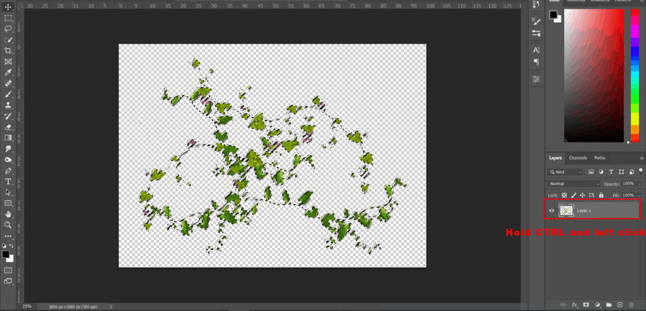Create a new group folder
The width and height of the screenshot is (646, 311).
608,305
